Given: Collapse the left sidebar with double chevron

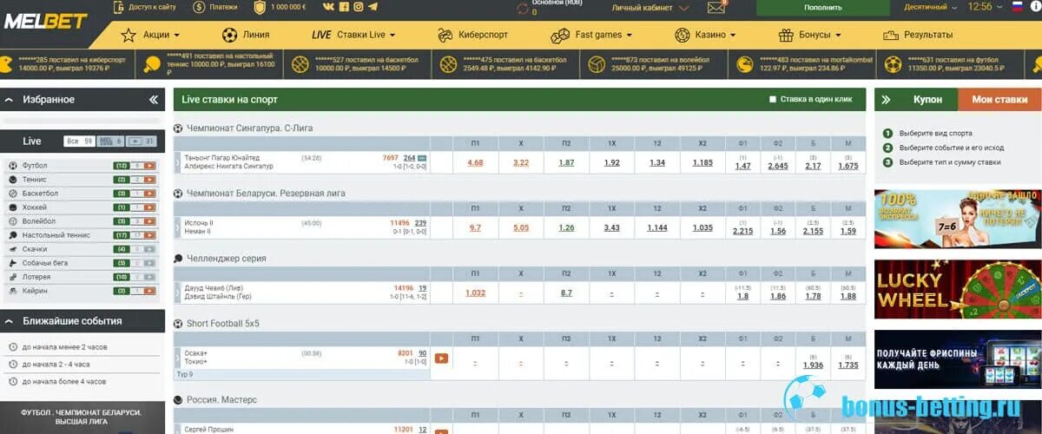Looking at the screenshot, I should [154, 100].
